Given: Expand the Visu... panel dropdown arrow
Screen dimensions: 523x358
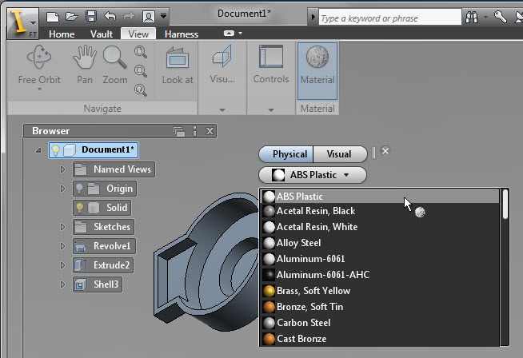Looking at the screenshot, I should click(222, 109).
